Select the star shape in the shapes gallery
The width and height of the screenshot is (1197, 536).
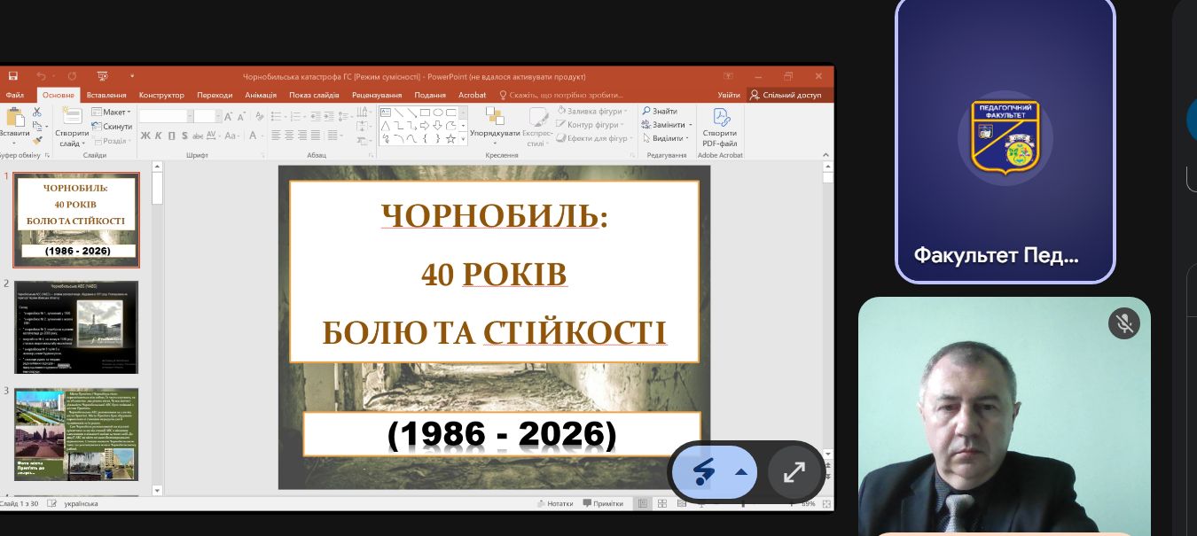[x=450, y=139]
